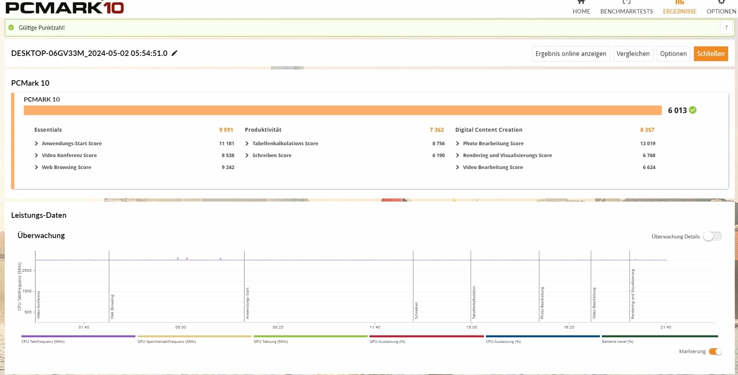Click the question mark help icon
The height and width of the screenshot is (375, 738).
click(726, 27)
